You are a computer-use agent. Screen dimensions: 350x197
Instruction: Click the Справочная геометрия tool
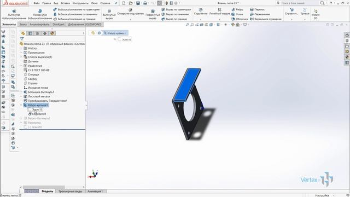click(x=291, y=11)
